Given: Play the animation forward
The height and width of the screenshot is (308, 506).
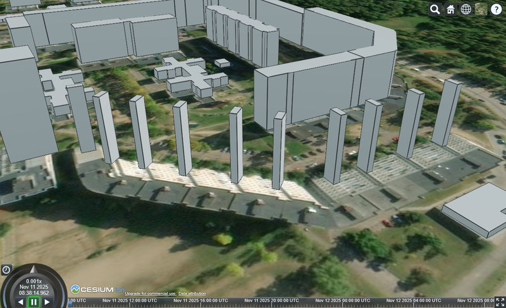Looking at the screenshot, I should pyautogui.click(x=47, y=302).
